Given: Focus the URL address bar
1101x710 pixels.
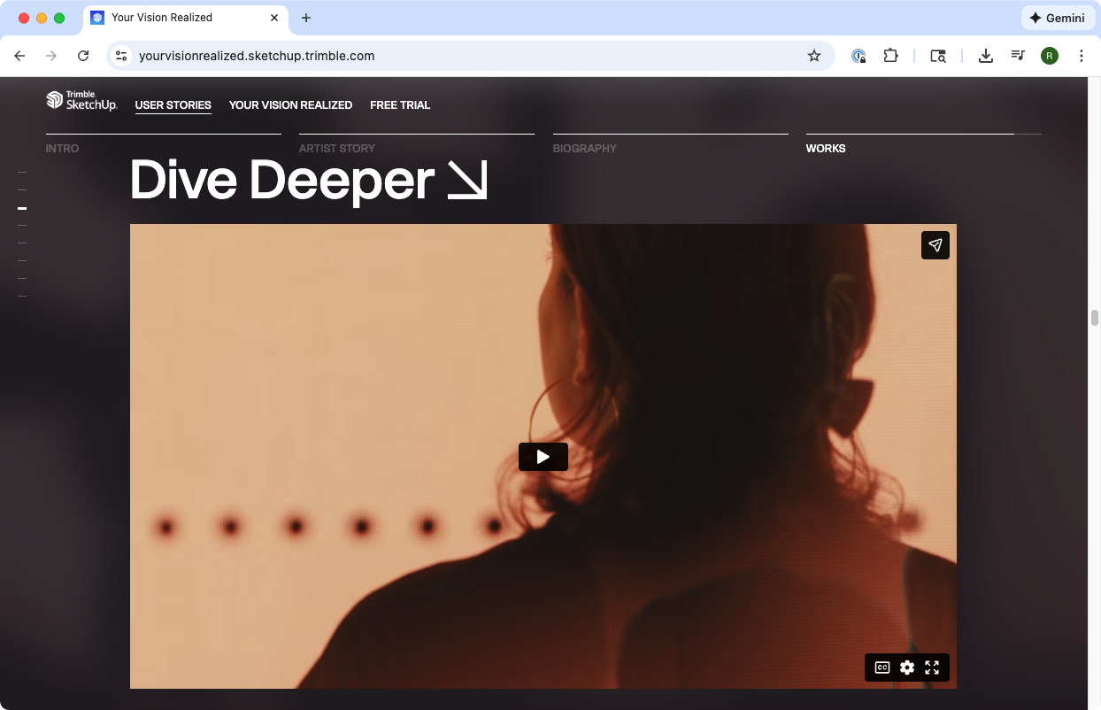Looking at the screenshot, I should click(469, 56).
